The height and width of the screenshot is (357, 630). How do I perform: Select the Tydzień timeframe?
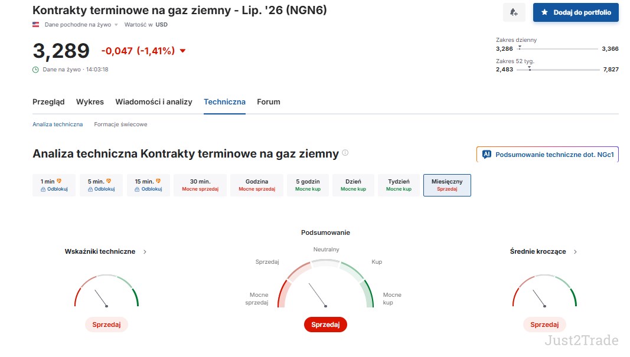(x=399, y=185)
